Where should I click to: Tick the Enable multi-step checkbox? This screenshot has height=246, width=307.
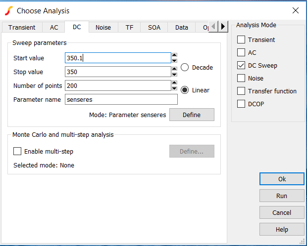tap(17, 152)
